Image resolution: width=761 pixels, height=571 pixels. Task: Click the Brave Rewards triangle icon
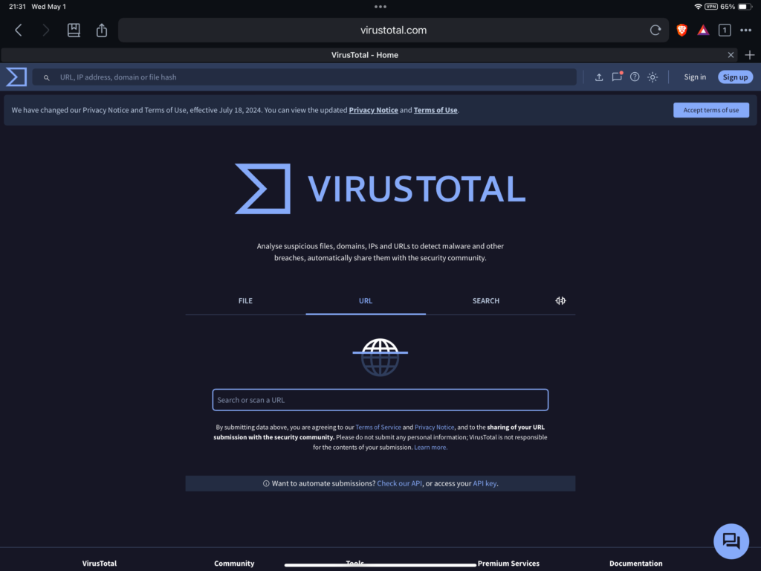coord(703,30)
